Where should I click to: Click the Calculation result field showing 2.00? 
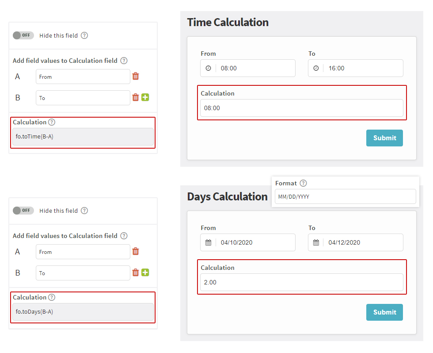pyautogui.click(x=301, y=282)
